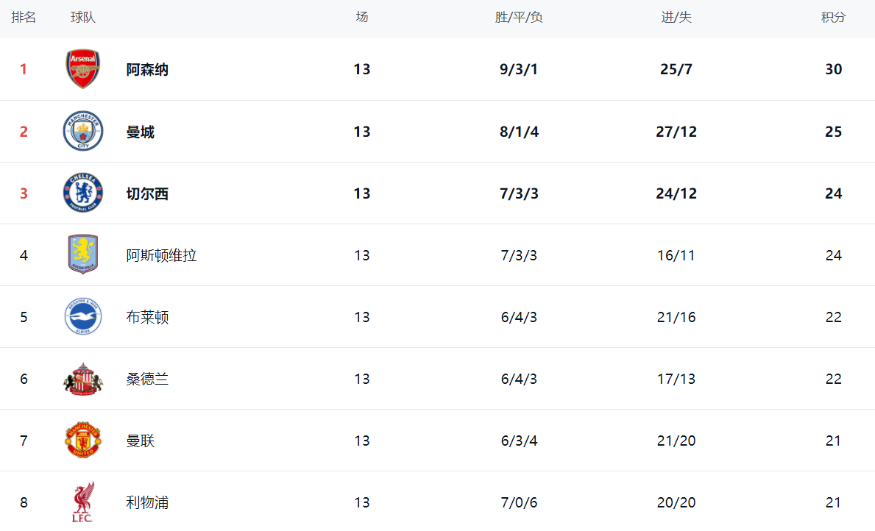Open the 阿森纳 team link
The image size is (875, 531).
pyautogui.click(x=147, y=70)
